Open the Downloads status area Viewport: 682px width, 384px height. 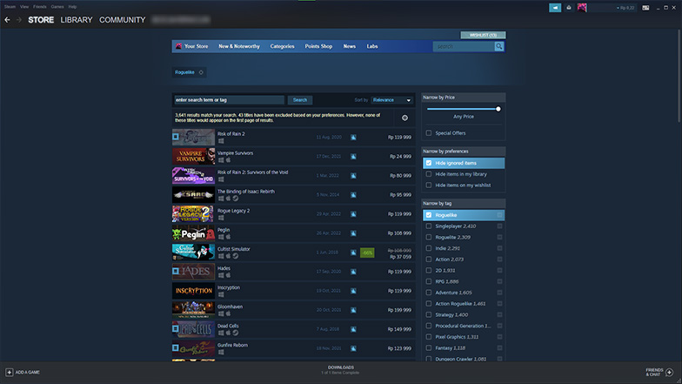point(341,370)
